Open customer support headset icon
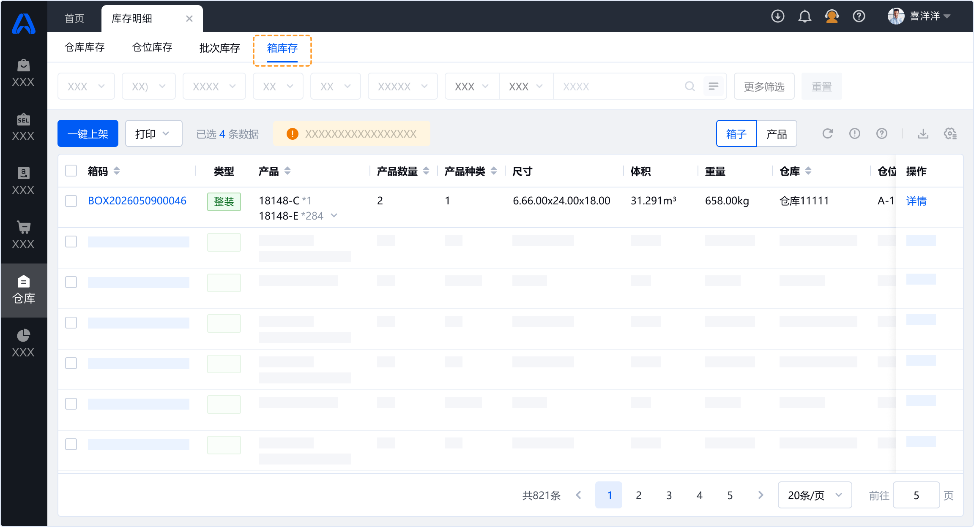Image resolution: width=974 pixels, height=527 pixels. tap(832, 16)
